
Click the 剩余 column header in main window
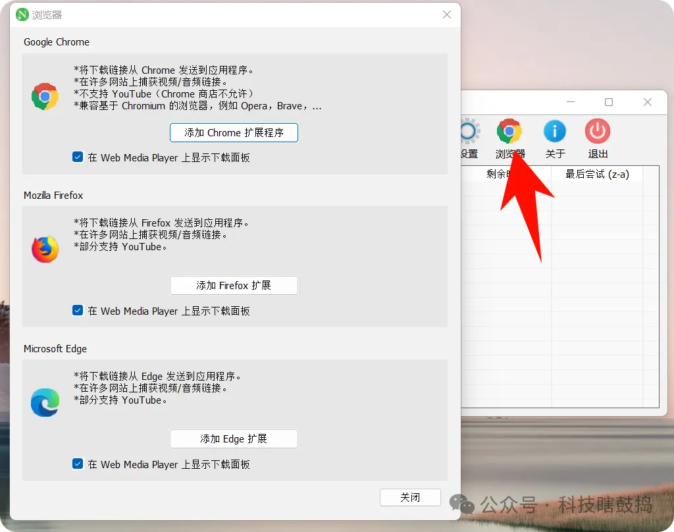tap(506, 174)
